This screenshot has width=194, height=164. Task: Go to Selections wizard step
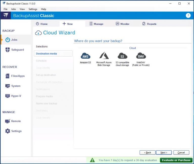pos(42,46)
